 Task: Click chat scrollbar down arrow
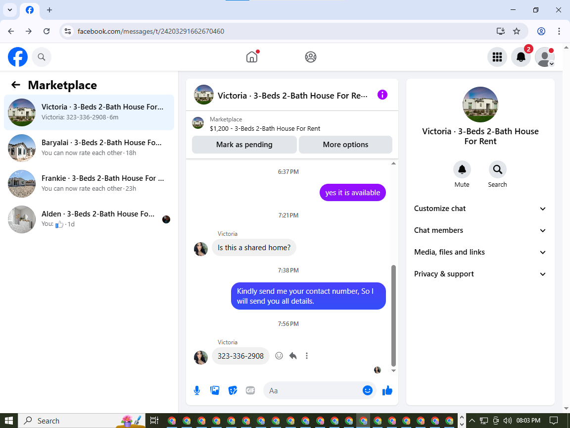tap(393, 371)
